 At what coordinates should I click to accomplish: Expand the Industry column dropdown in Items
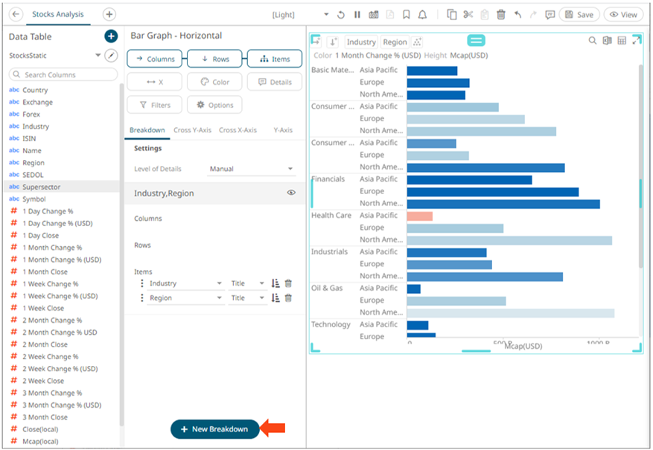click(x=218, y=283)
